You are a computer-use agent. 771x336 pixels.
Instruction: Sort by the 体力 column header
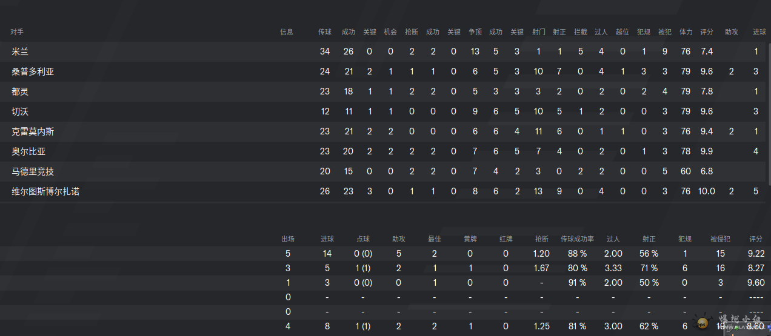coord(686,32)
